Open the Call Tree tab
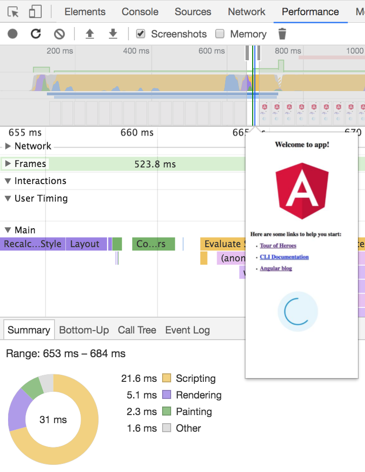The height and width of the screenshot is (472, 365). click(137, 330)
